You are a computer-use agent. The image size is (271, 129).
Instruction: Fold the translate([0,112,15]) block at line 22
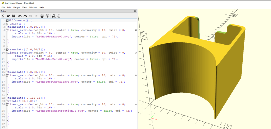7,98
